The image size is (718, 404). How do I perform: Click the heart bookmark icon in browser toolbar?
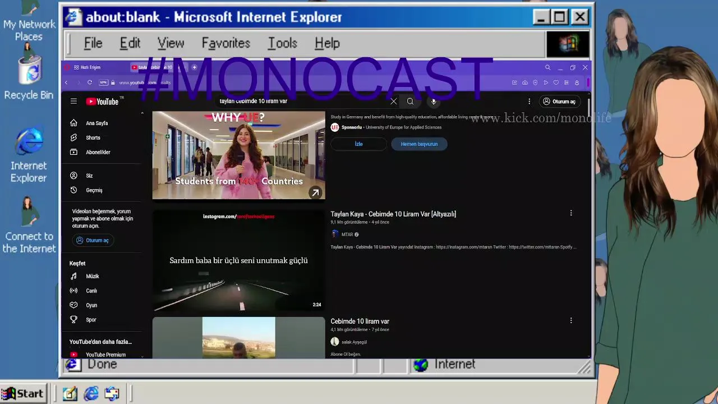coord(556,82)
